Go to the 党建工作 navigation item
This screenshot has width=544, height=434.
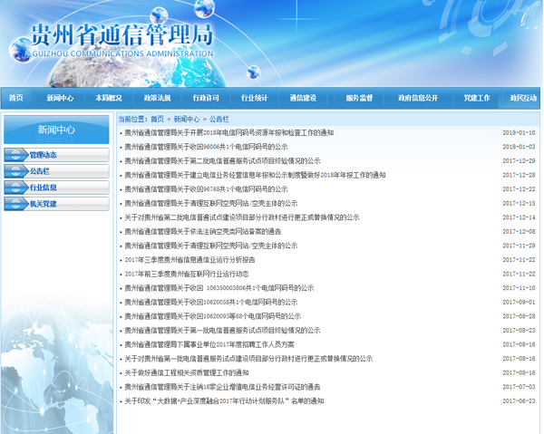(x=476, y=98)
